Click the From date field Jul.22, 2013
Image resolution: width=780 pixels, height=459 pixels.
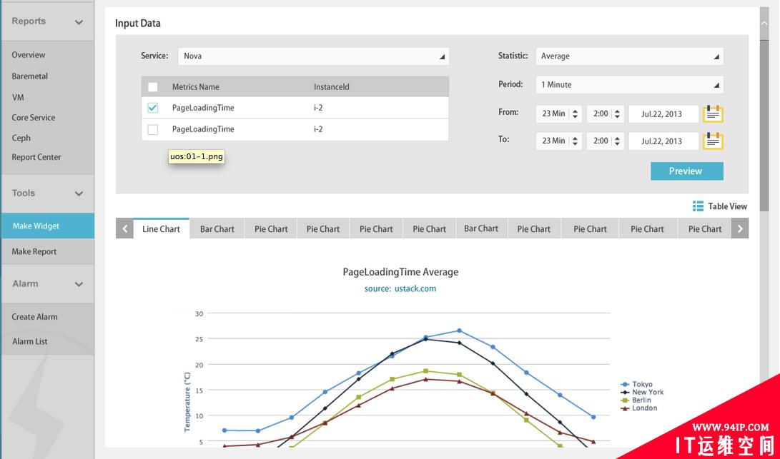pyautogui.click(x=663, y=114)
